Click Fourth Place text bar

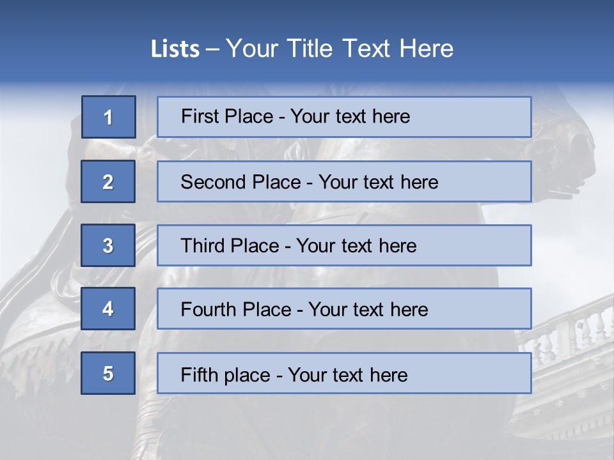click(x=344, y=309)
